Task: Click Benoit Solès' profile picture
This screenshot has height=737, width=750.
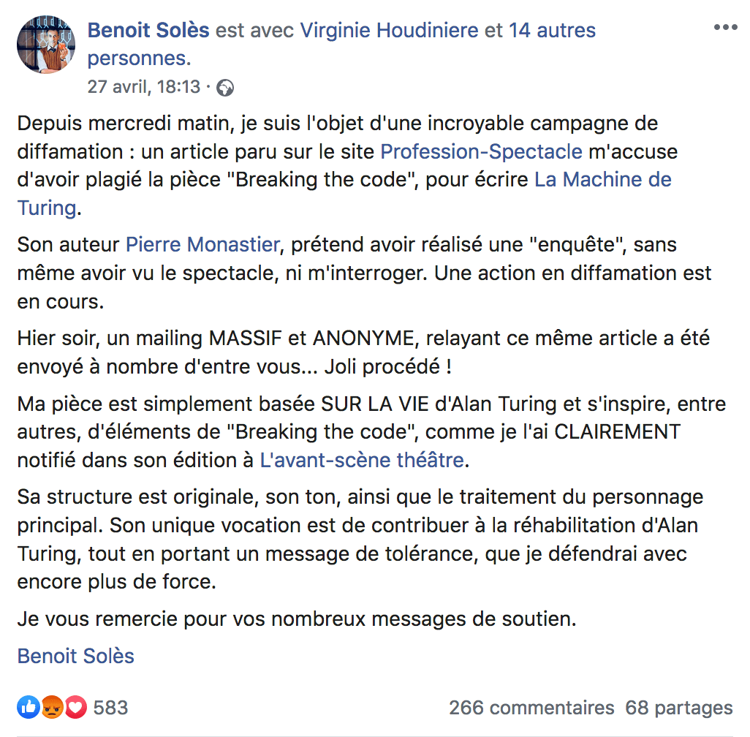Action: [46, 45]
